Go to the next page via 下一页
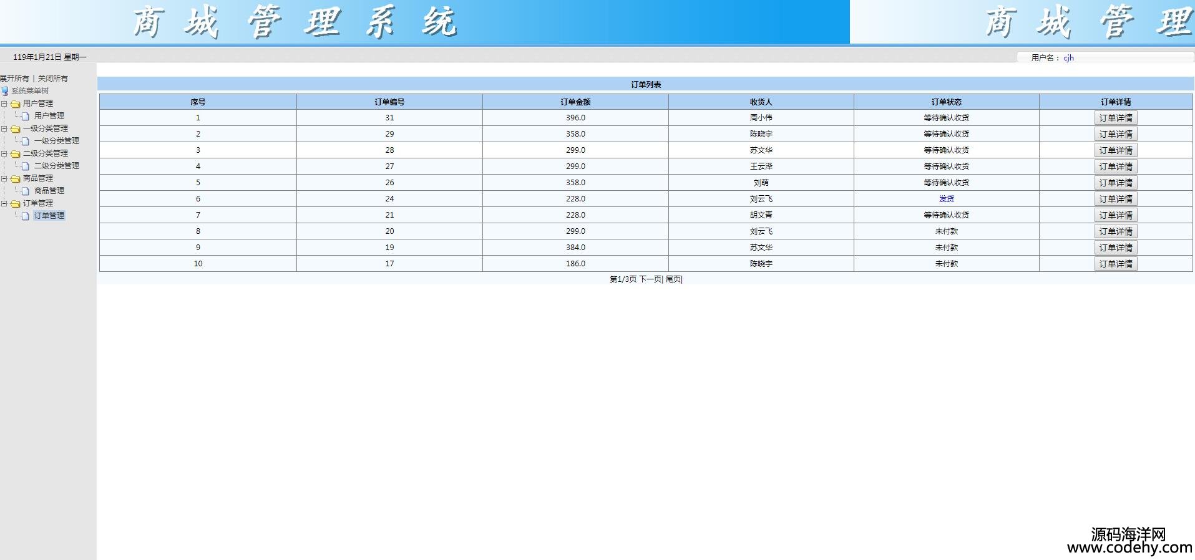This screenshot has height=560, width=1195. pos(650,279)
